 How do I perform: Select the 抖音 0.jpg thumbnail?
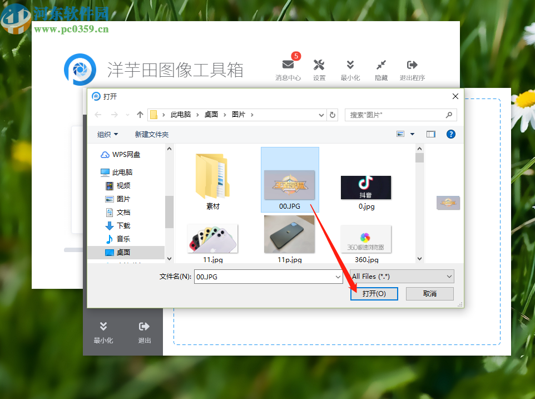[x=365, y=188]
